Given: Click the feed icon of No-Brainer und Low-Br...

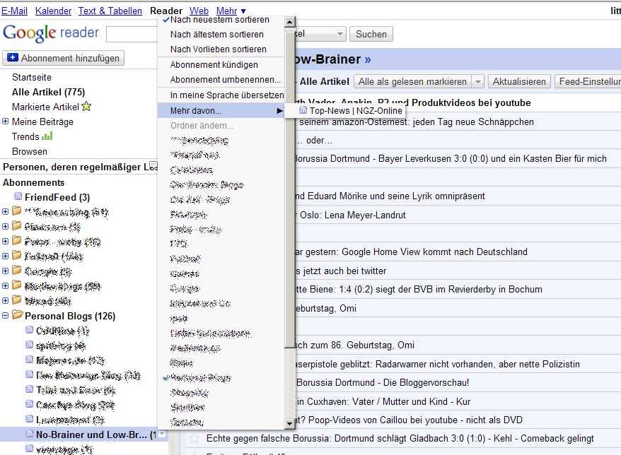Looking at the screenshot, I should pyautogui.click(x=29, y=434).
